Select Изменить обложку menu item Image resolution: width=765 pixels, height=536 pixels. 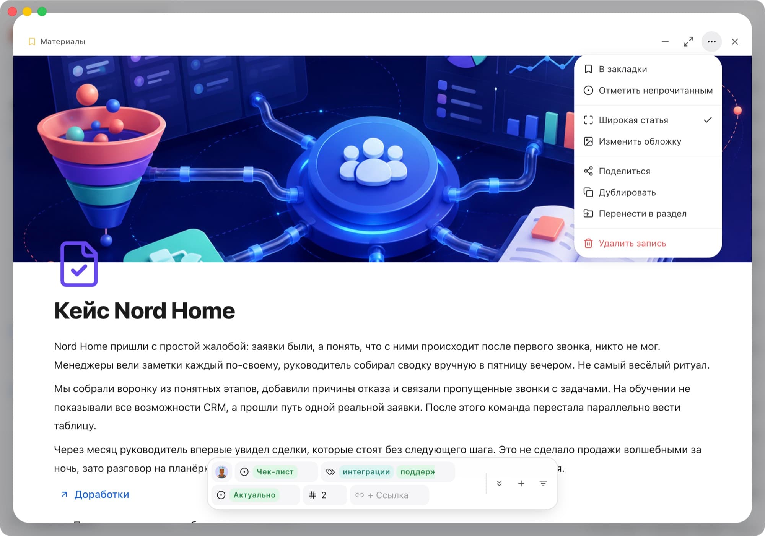648,141
